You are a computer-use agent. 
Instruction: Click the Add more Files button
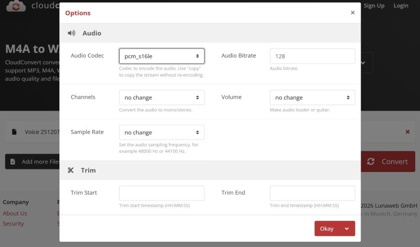[33, 162]
